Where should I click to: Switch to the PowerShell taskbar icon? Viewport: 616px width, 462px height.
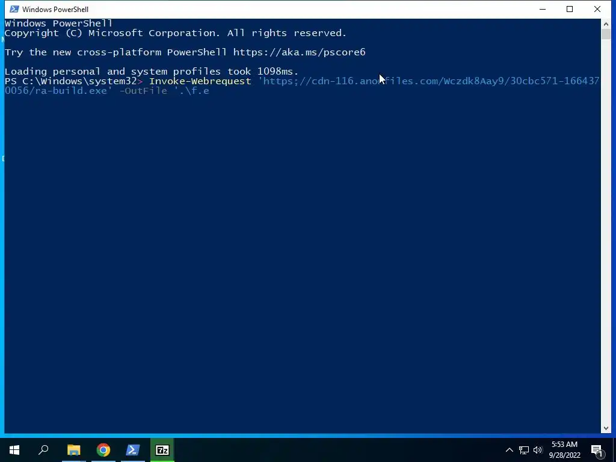[x=133, y=450]
